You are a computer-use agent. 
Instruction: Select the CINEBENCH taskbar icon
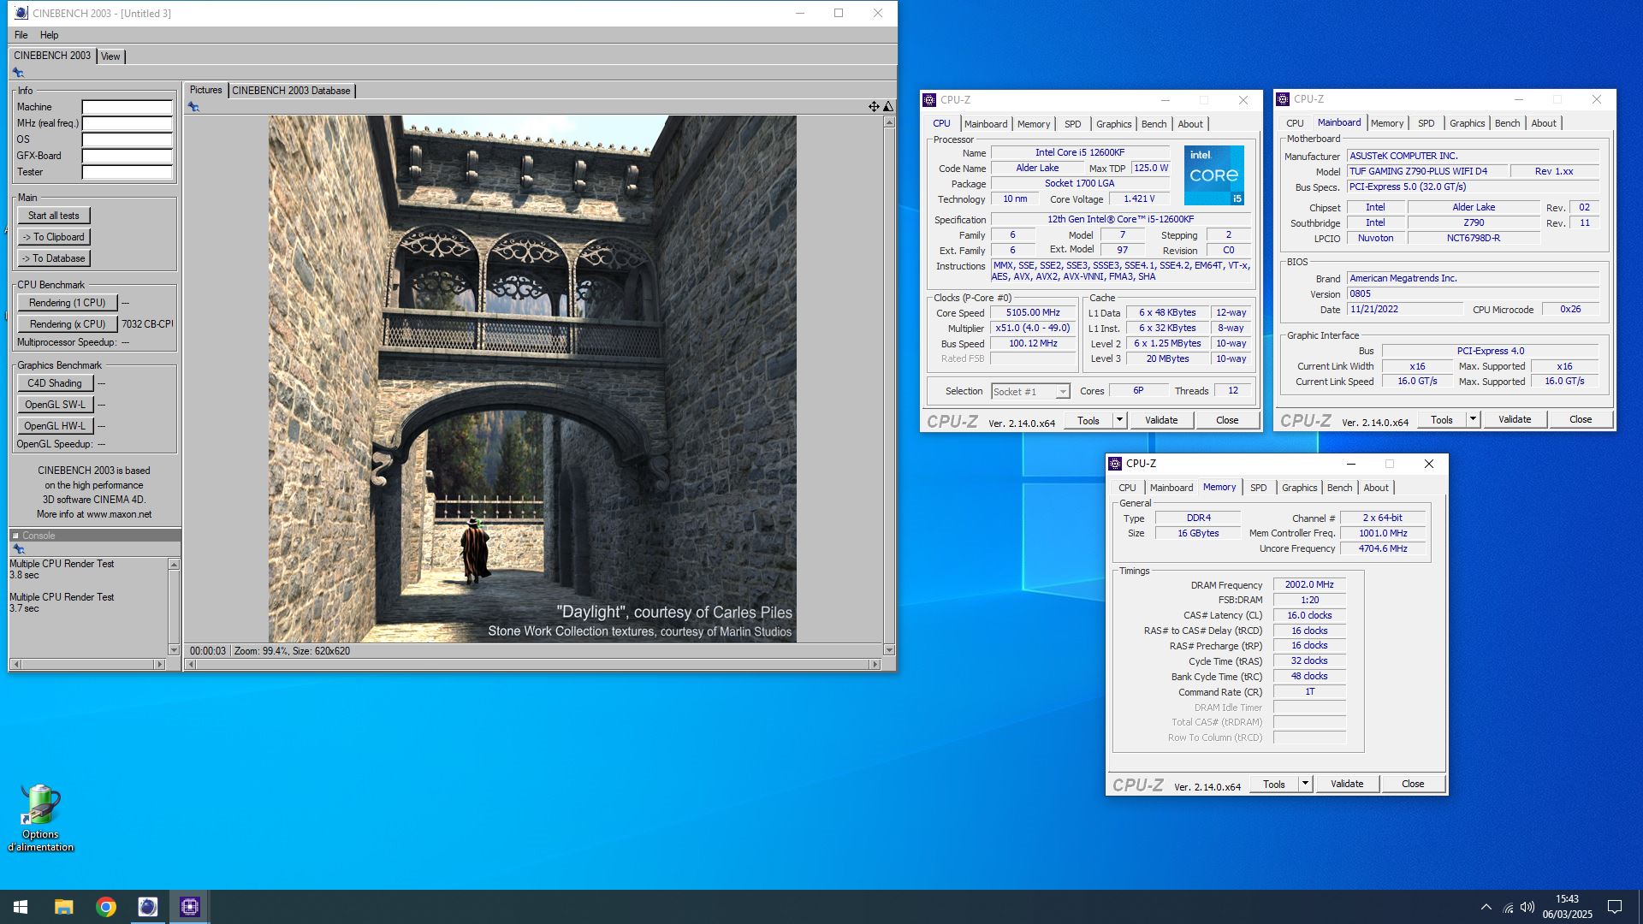[148, 907]
